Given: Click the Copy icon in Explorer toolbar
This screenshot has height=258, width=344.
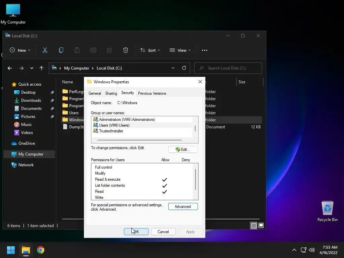Looking at the screenshot, I should (61, 50).
